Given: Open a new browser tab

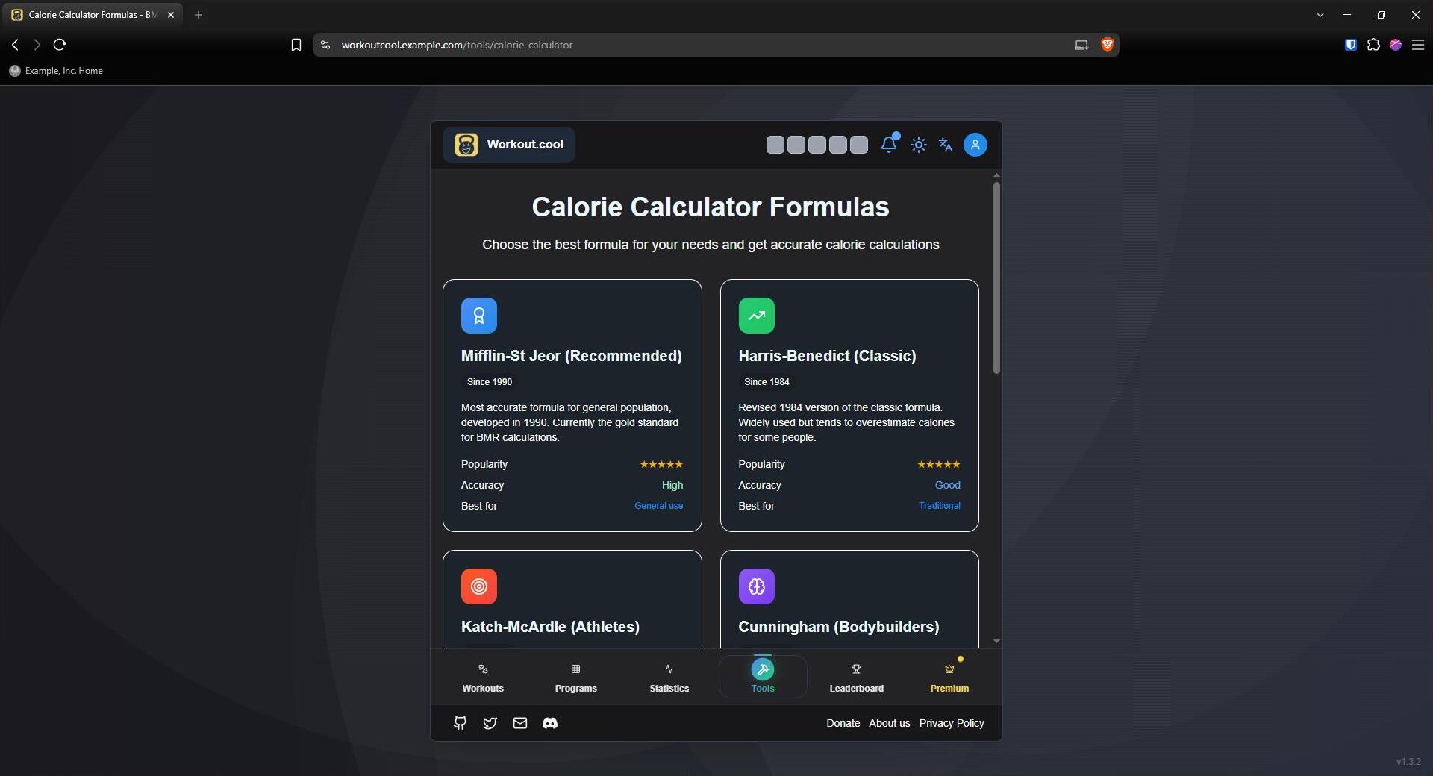Looking at the screenshot, I should [x=199, y=15].
